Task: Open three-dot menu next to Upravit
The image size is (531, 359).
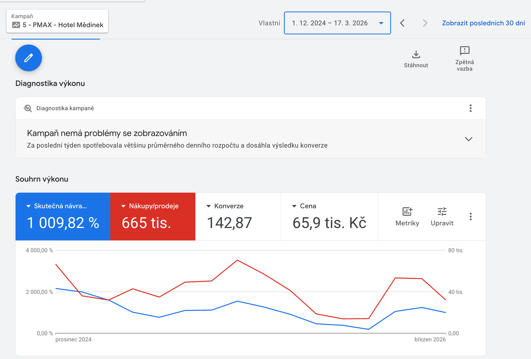Action: [470, 217]
